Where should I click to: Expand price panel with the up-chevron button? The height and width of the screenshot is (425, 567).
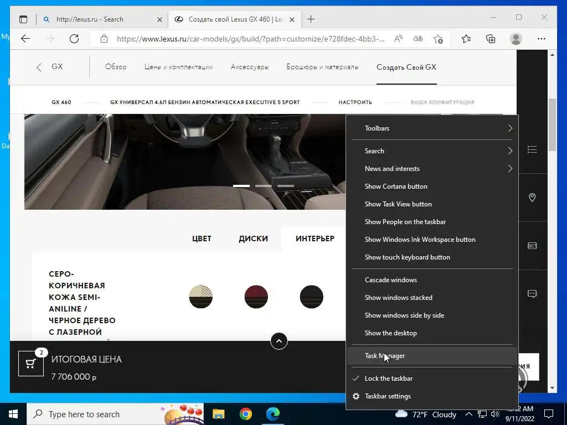point(279,341)
